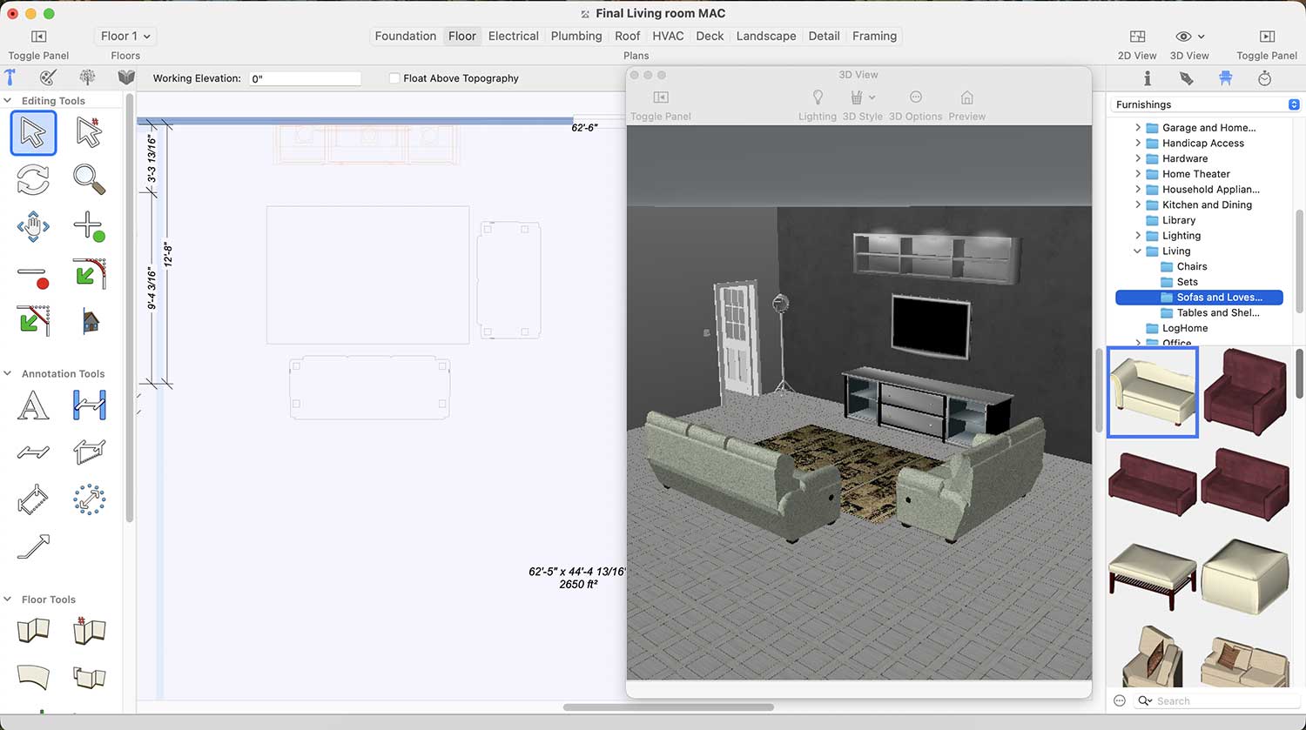Screen dimensions: 1306x730
Task: Select the magnifying glass Zoom tool
Action: pyautogui.click(x=89, y=179)
